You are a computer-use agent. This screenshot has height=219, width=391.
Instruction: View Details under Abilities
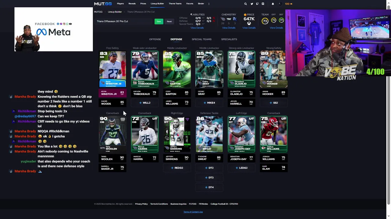click(x=197, y=28)
